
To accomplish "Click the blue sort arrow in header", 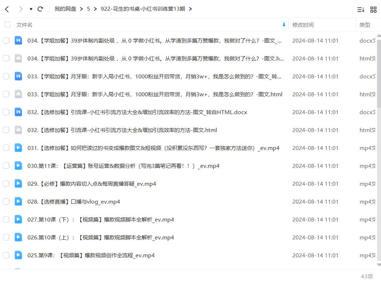I will click(x=283, y=25).
